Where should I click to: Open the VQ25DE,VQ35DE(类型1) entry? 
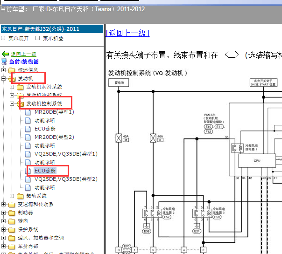tap(66, 154)
